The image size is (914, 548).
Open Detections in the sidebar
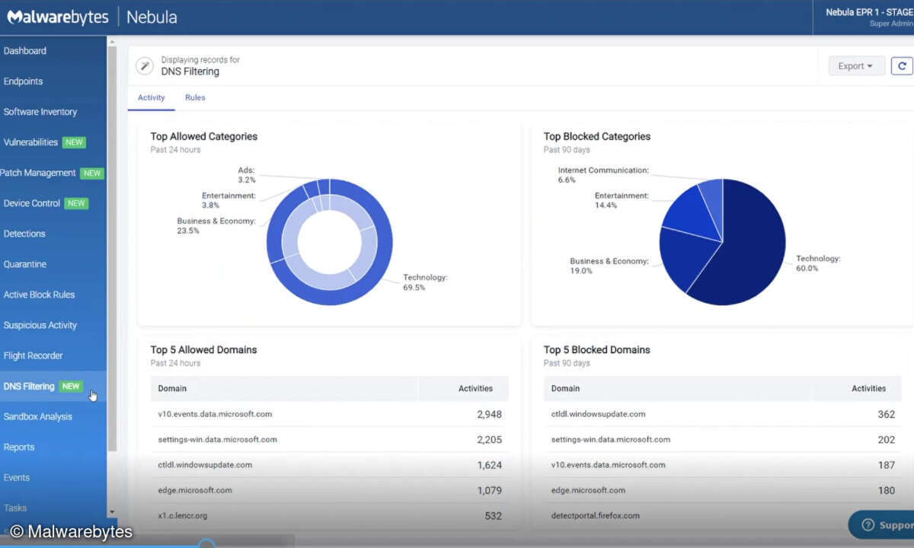[24, 234]
